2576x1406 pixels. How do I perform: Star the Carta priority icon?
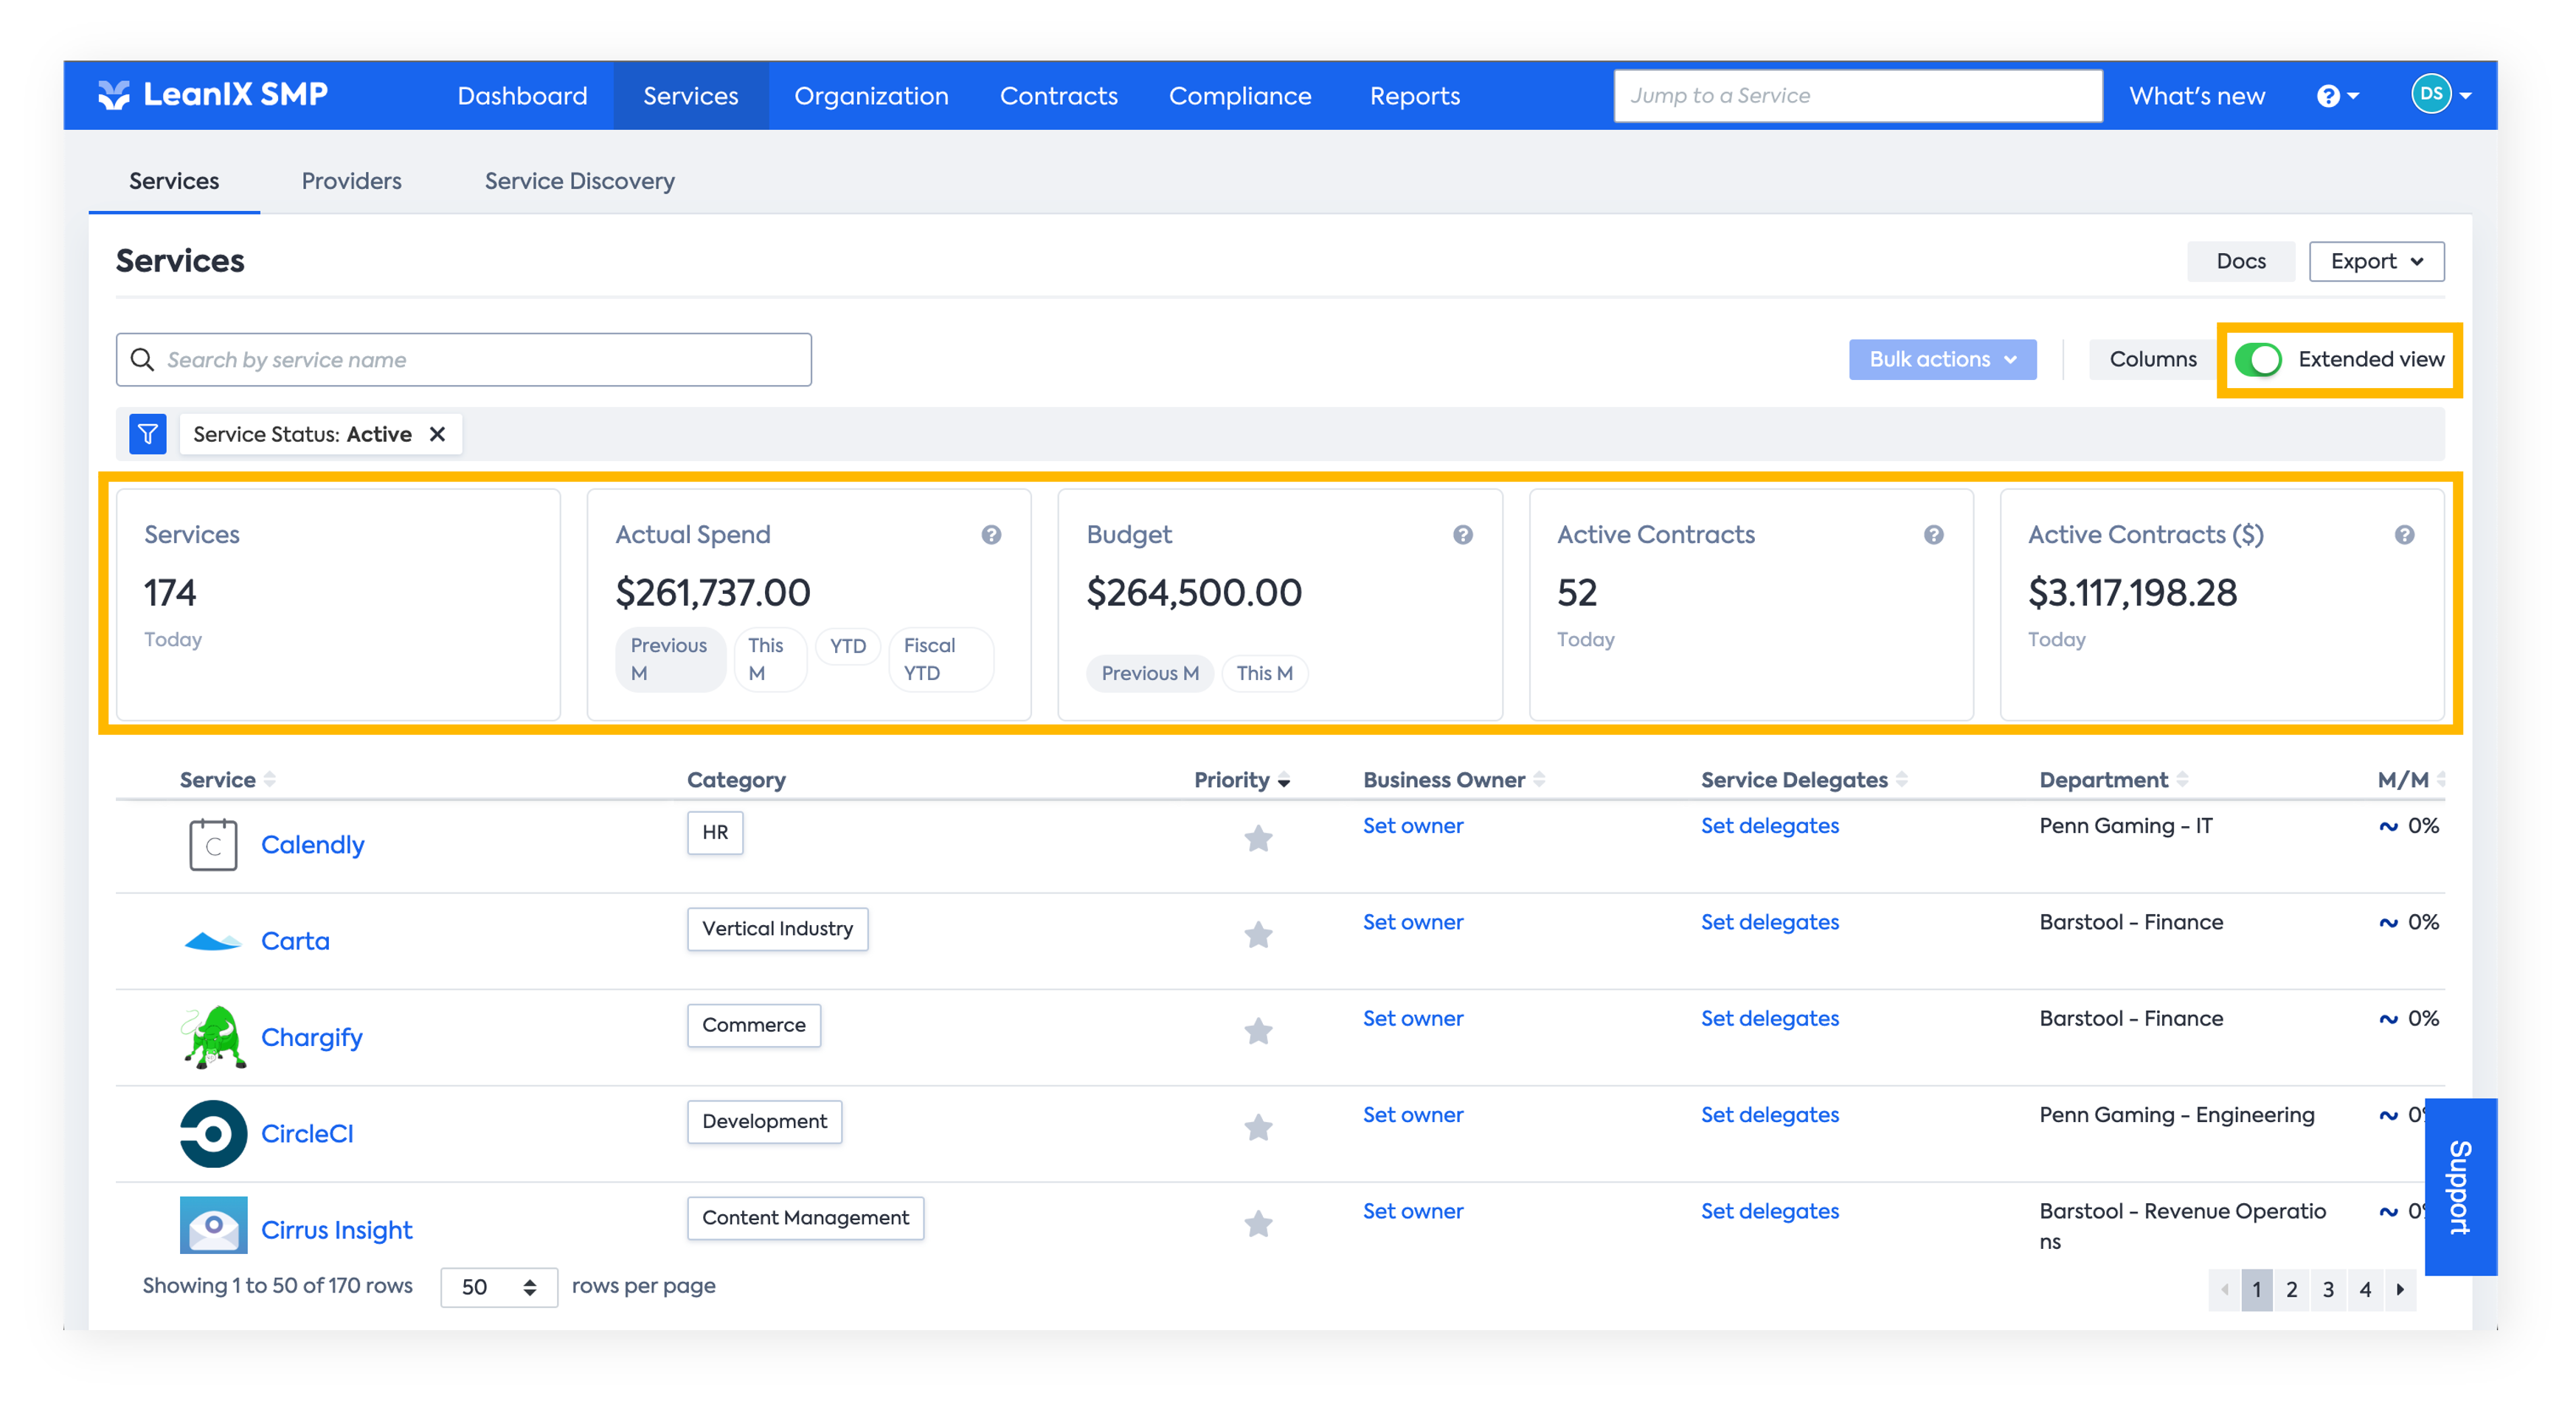tap(1258, 934)
